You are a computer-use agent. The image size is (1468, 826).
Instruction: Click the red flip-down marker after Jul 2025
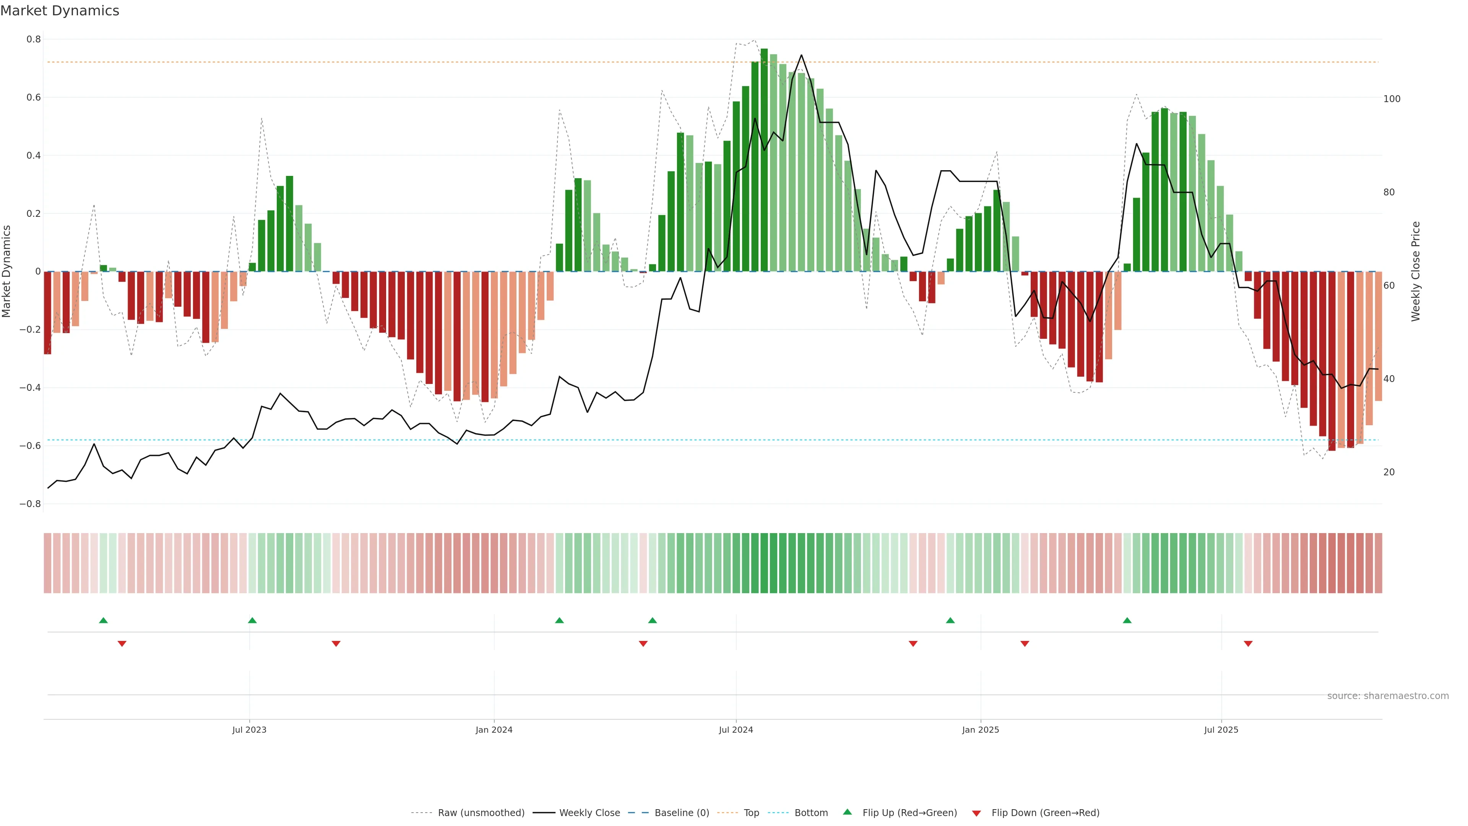click(1248, 644)
